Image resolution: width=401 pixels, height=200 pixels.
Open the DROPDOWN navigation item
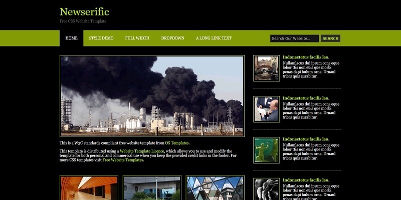172,38
